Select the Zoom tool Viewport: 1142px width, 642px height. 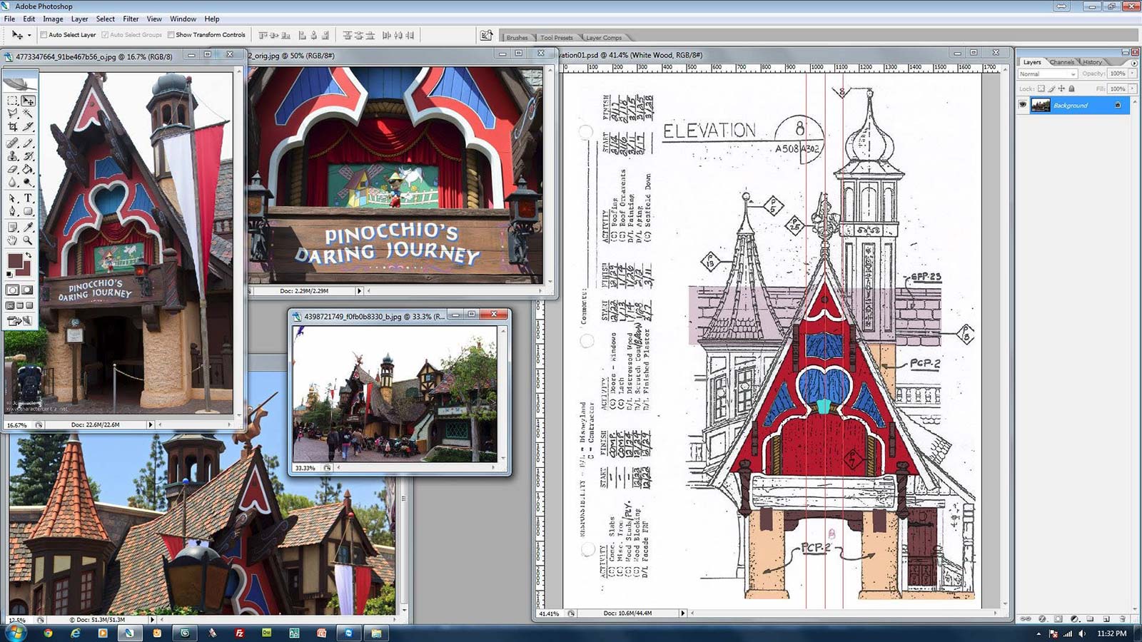28,240
